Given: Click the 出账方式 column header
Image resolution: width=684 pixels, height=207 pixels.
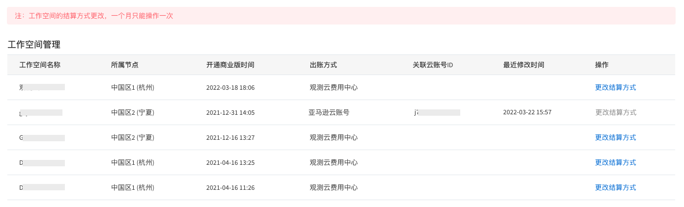Looking at the screenshot, I should click(323, 65).
